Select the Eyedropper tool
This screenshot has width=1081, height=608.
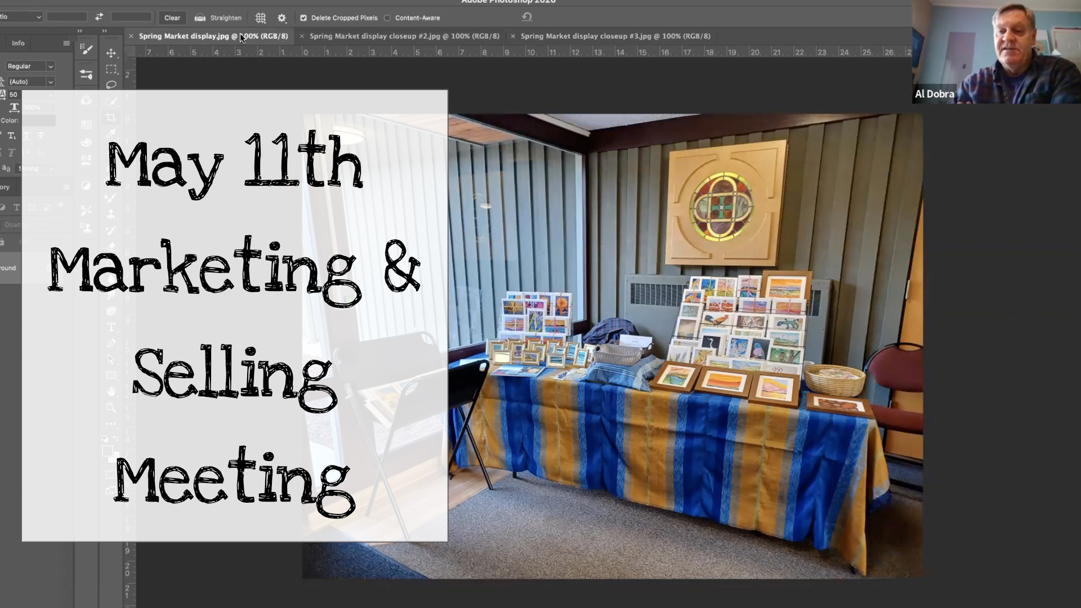pyautogui.click(x=111, y=133)
